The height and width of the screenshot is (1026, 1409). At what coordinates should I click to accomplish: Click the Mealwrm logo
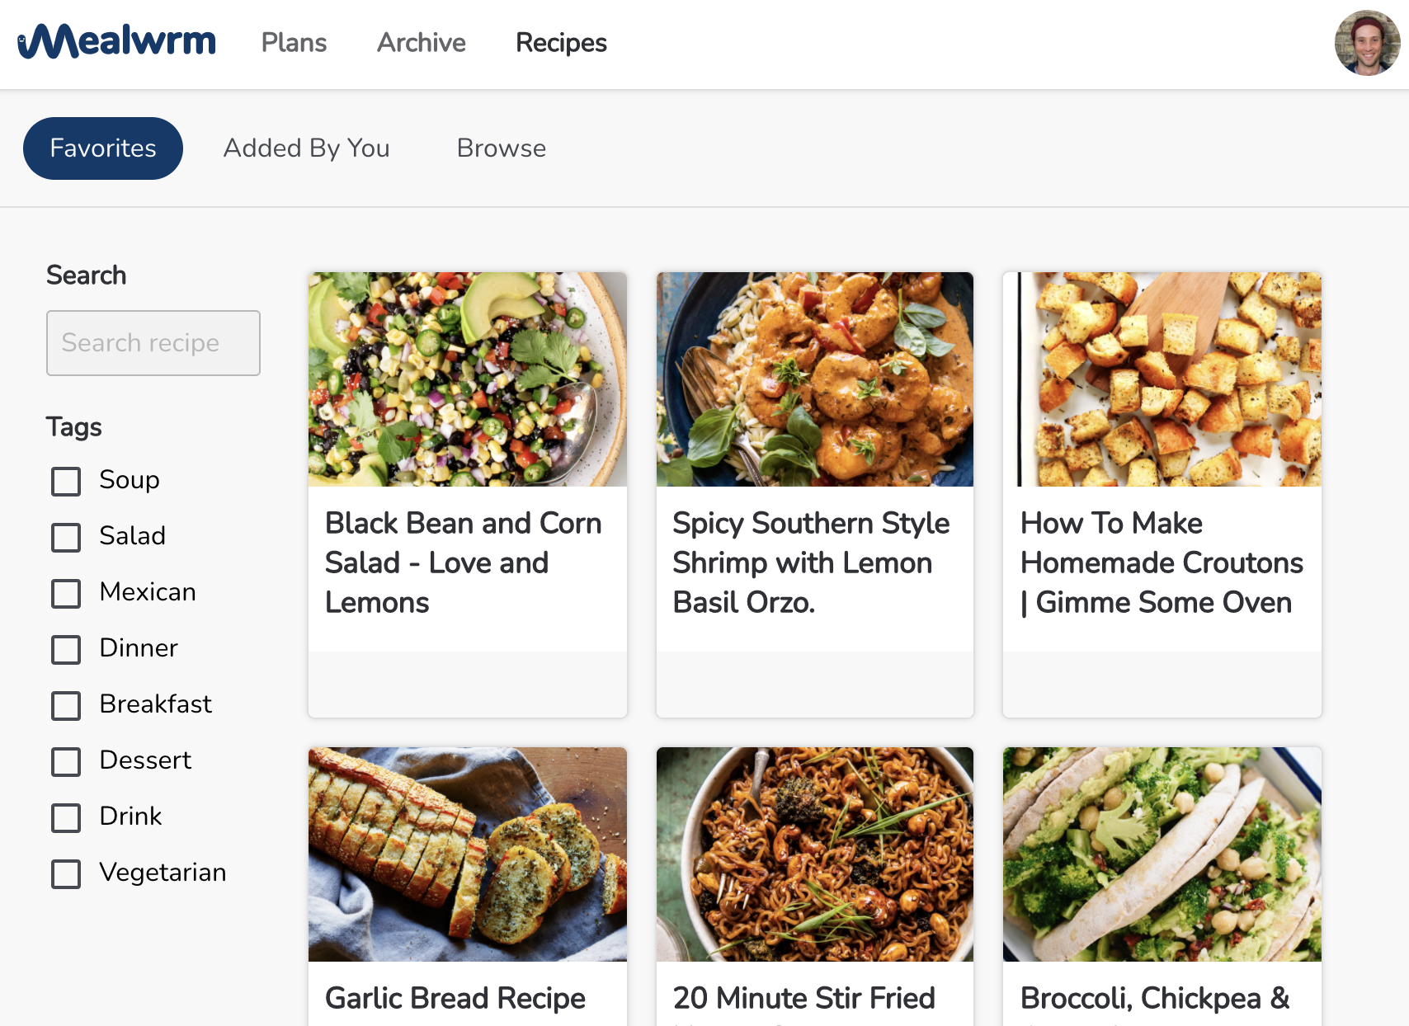click(x=116, y=41)
